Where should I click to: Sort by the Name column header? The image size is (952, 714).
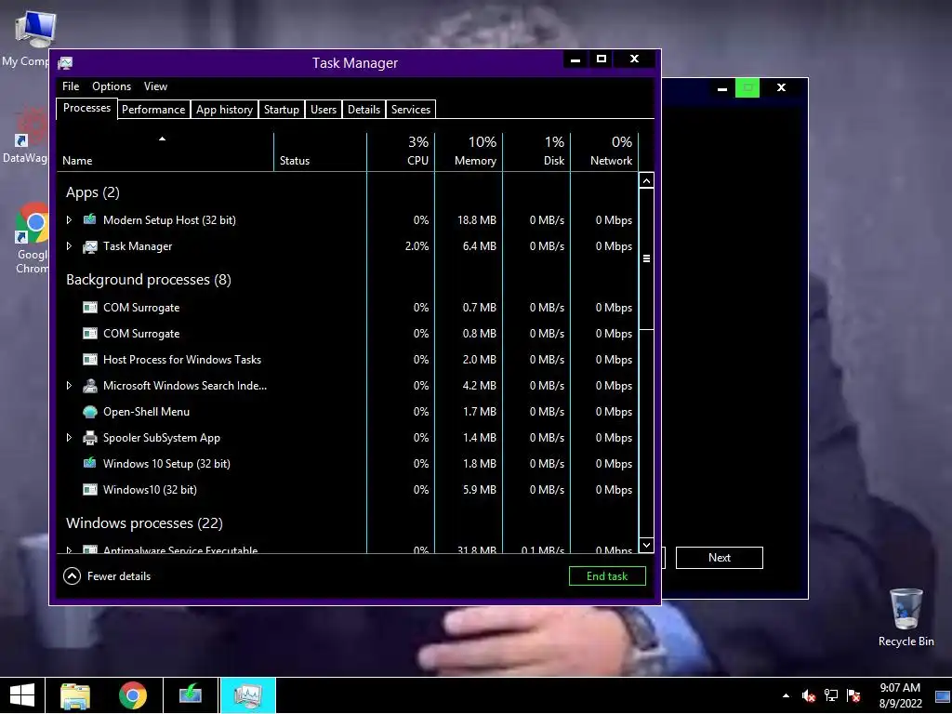[x=165, y=152]
